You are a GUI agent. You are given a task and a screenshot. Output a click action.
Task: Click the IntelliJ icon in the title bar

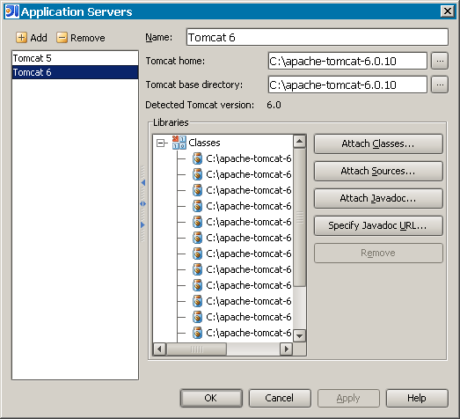(x=12, y=11)
